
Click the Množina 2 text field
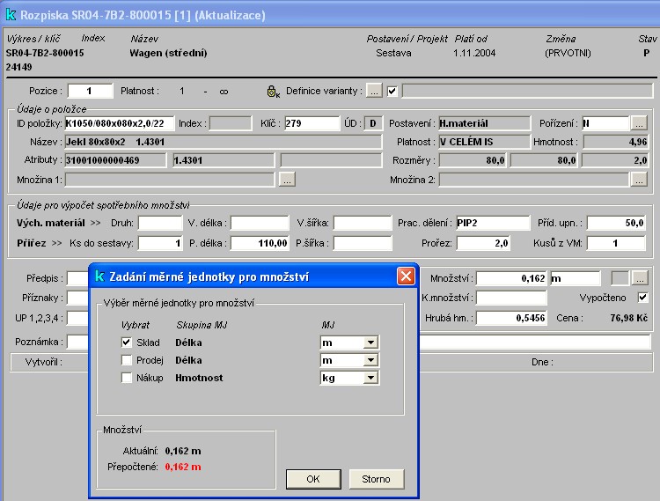(x=534, y=180)
